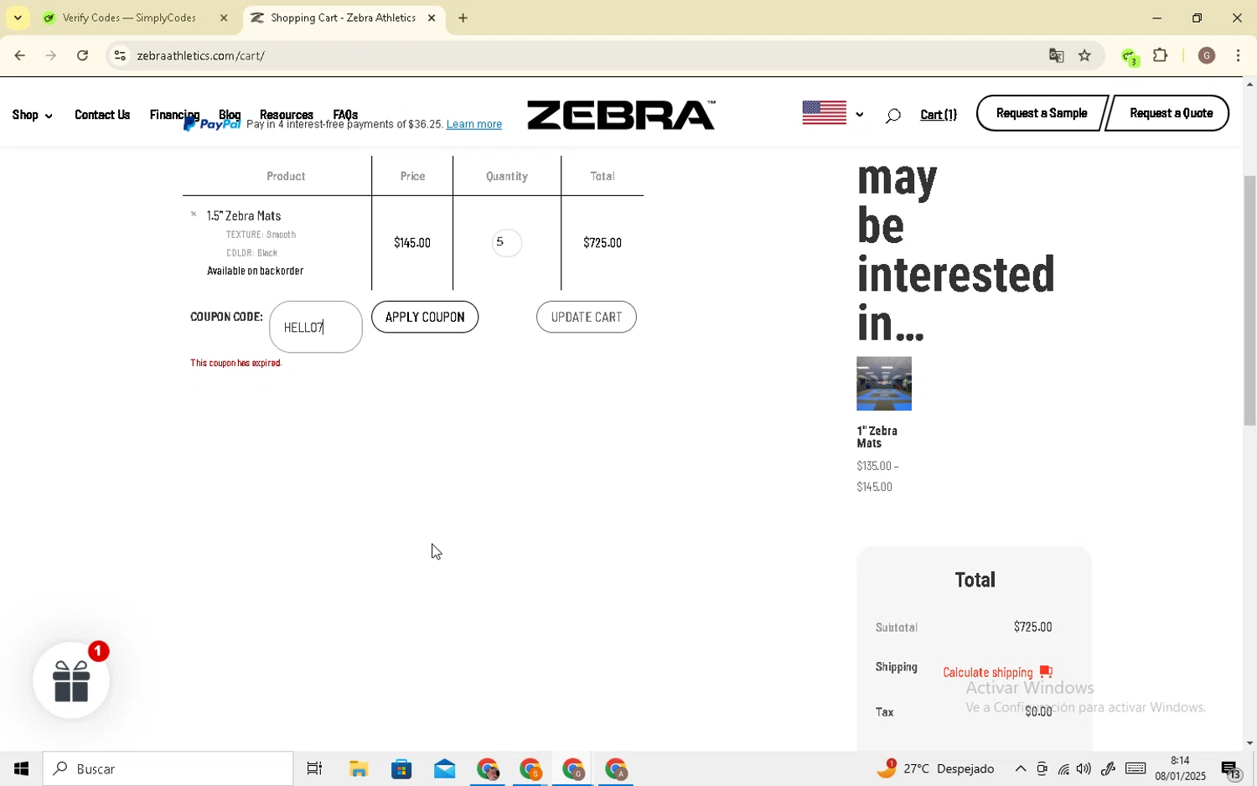Screen dimensions: 1257x786
Task: Click the ZEBRA logo
Action: tap(621, 116)
